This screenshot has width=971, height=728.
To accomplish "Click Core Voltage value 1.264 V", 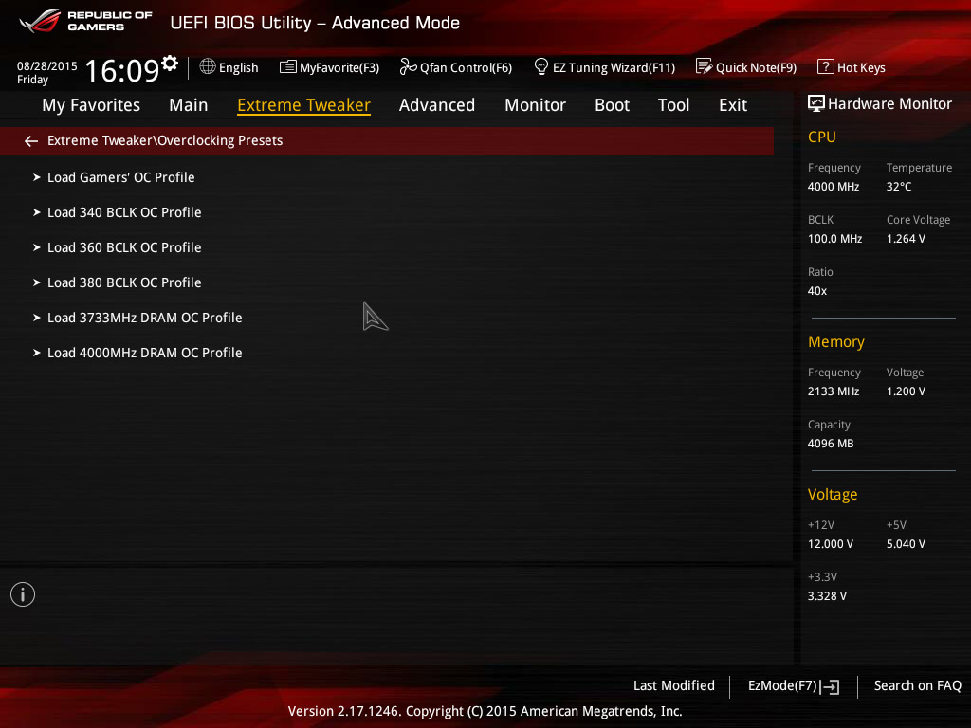I will 906,238.
